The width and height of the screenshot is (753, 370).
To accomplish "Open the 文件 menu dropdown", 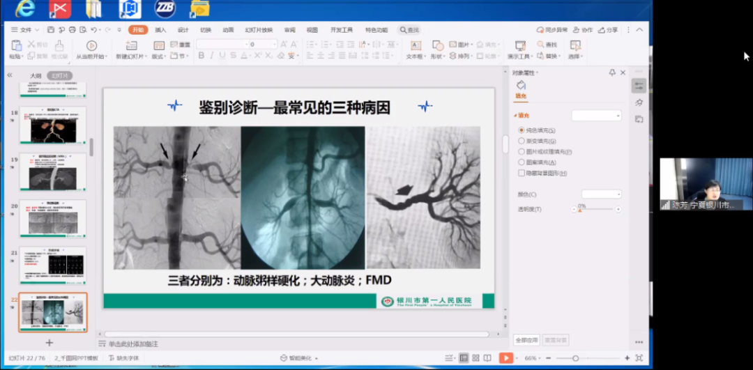I will 26,30.
